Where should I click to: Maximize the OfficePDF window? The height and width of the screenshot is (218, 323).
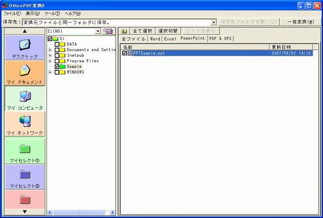point(309,6)
